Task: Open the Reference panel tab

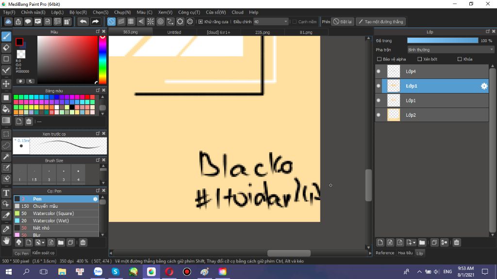Action: pos(385,253)
